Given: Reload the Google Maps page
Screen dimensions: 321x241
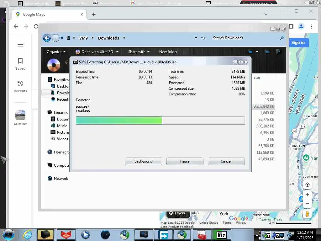Looking at the screenshot, I should tap(36, 26).
